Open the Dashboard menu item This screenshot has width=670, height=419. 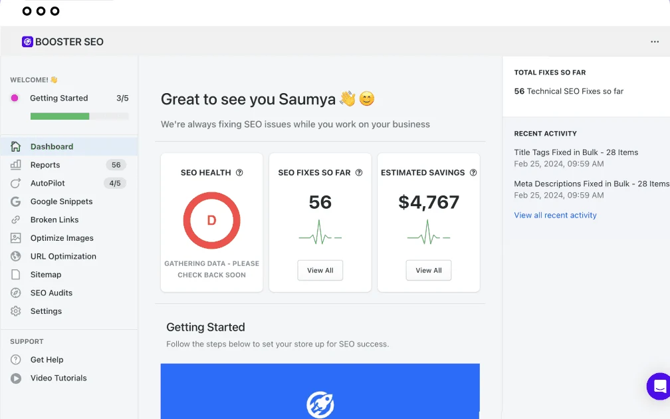[69, 146]
